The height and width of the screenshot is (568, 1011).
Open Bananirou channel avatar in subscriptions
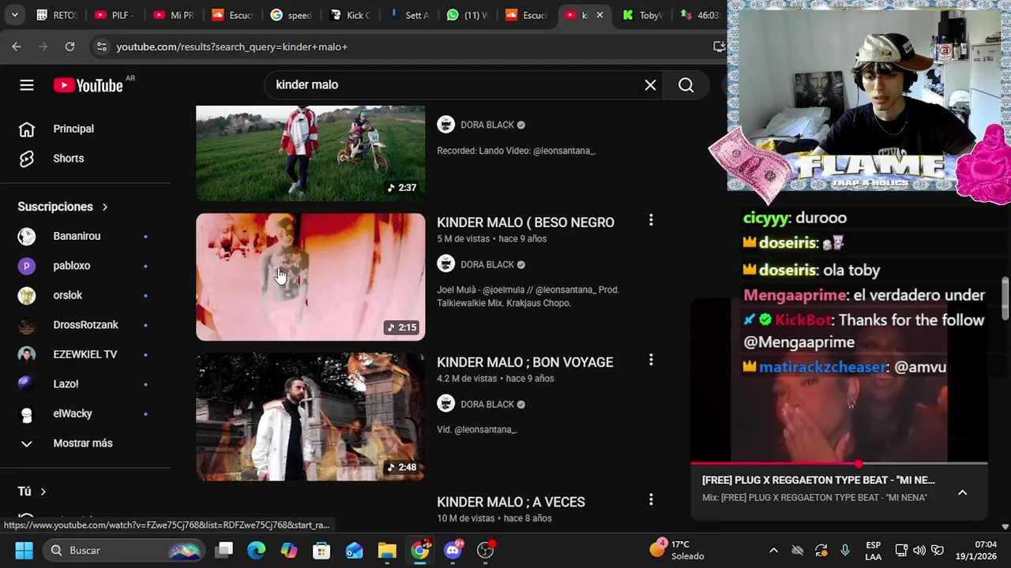(x=27, y=236)
